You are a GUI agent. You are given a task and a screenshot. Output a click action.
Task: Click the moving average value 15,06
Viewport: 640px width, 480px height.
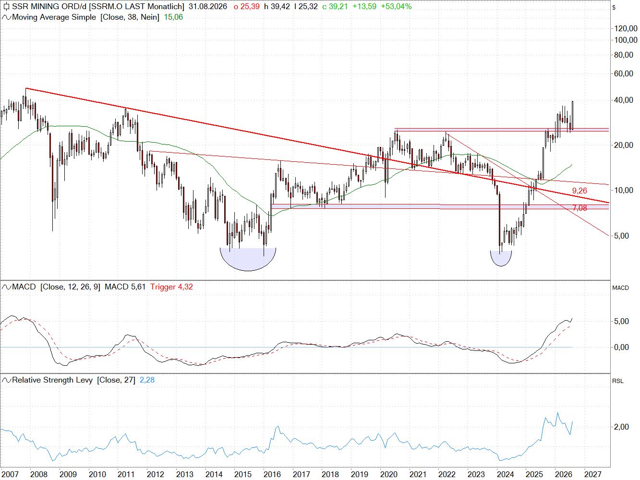[x=173, y=17]
